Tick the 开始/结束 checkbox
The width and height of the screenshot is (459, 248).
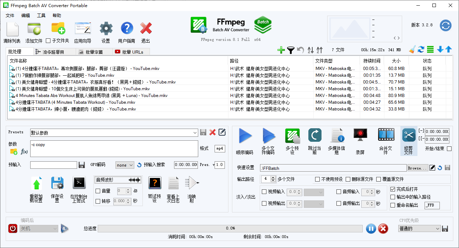[449, 149]
